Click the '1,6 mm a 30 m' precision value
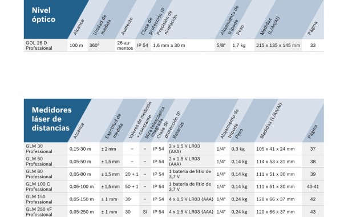348x217 pixels. [x=169, y=45]
